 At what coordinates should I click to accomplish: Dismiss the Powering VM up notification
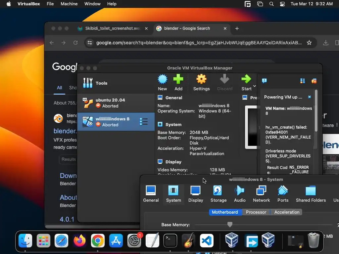coord(310,97)
